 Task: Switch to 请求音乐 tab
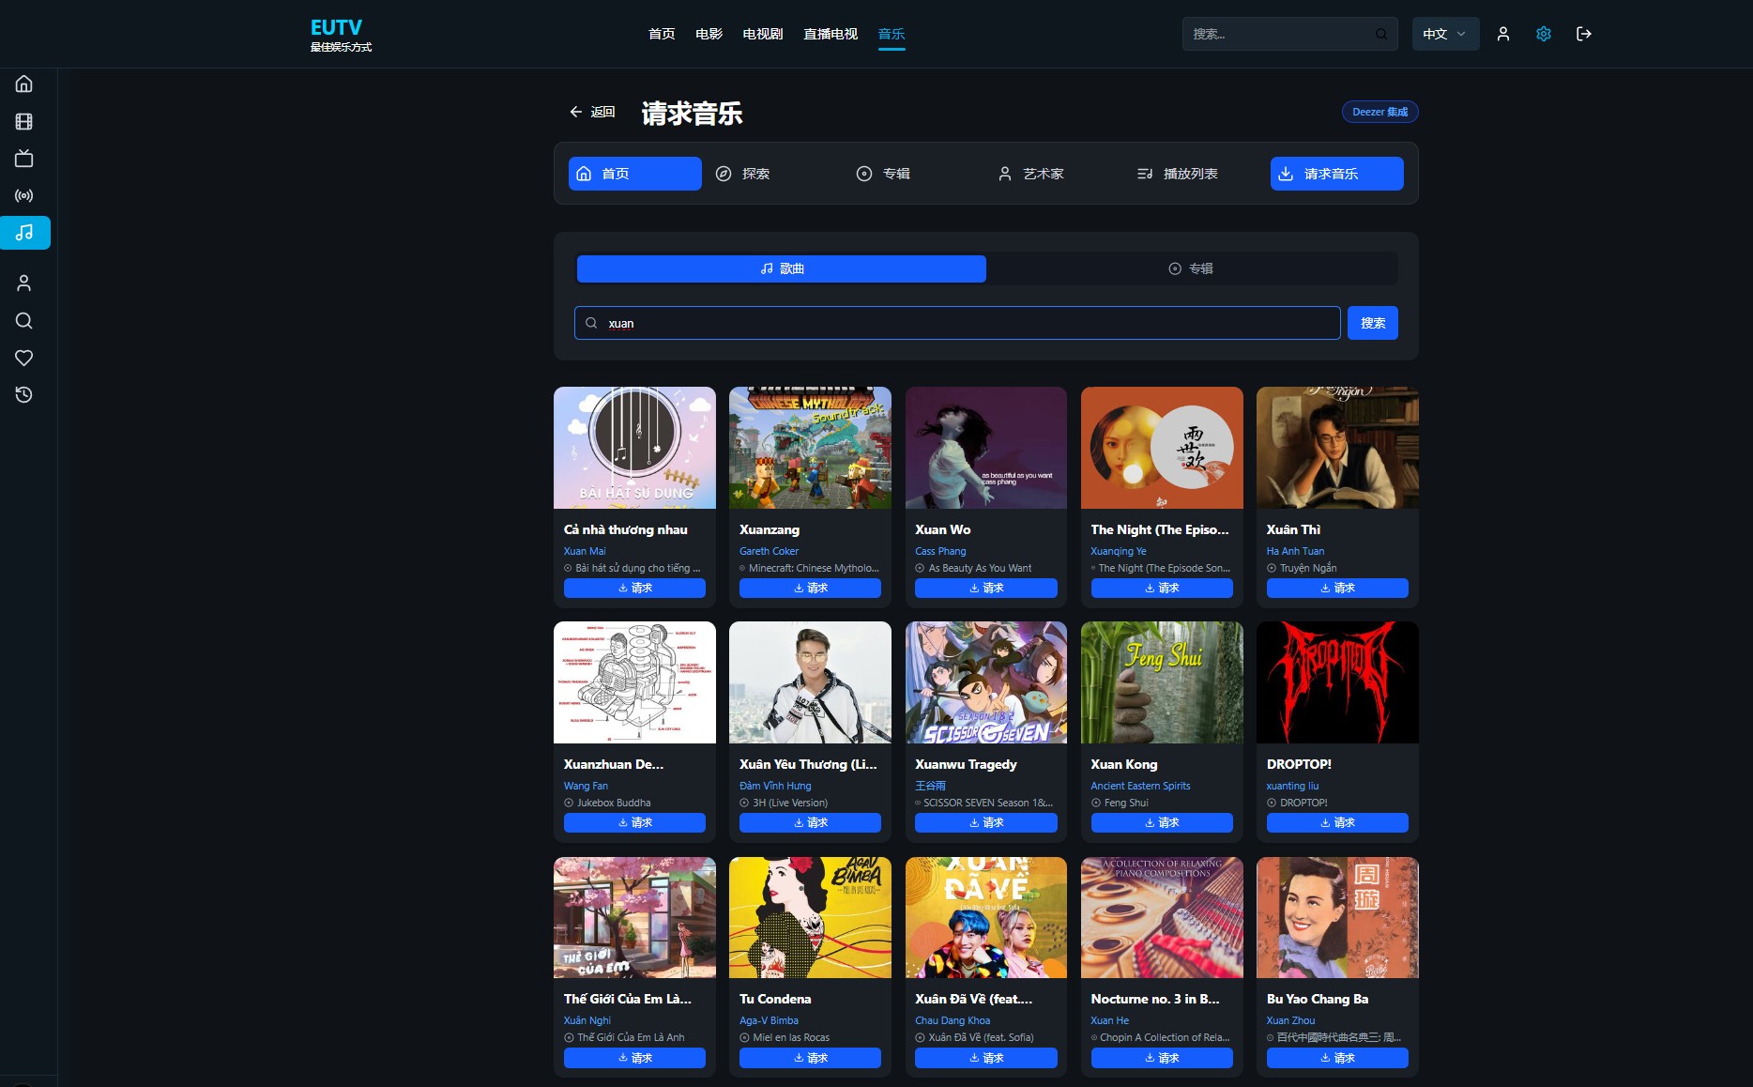click(x=1337, y=174)
